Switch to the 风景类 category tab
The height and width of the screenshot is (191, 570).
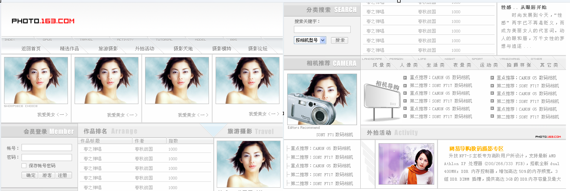pos(382,65)
